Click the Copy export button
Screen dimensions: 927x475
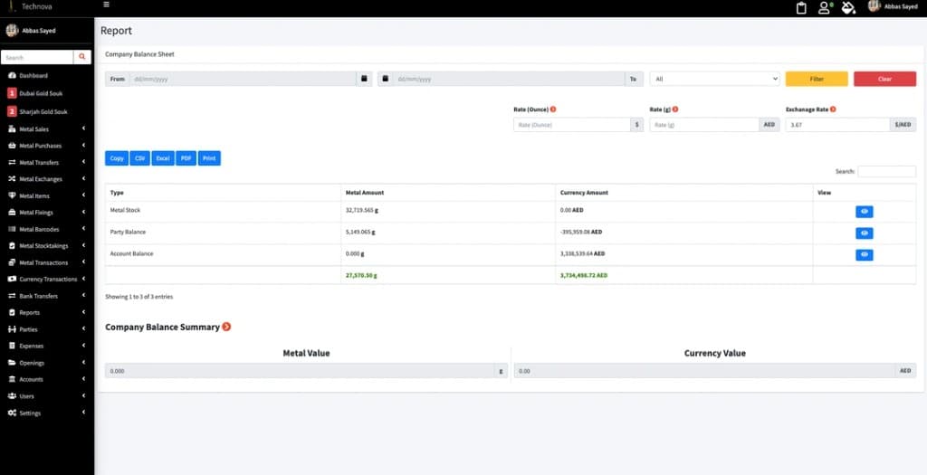(x=117, y=158)
